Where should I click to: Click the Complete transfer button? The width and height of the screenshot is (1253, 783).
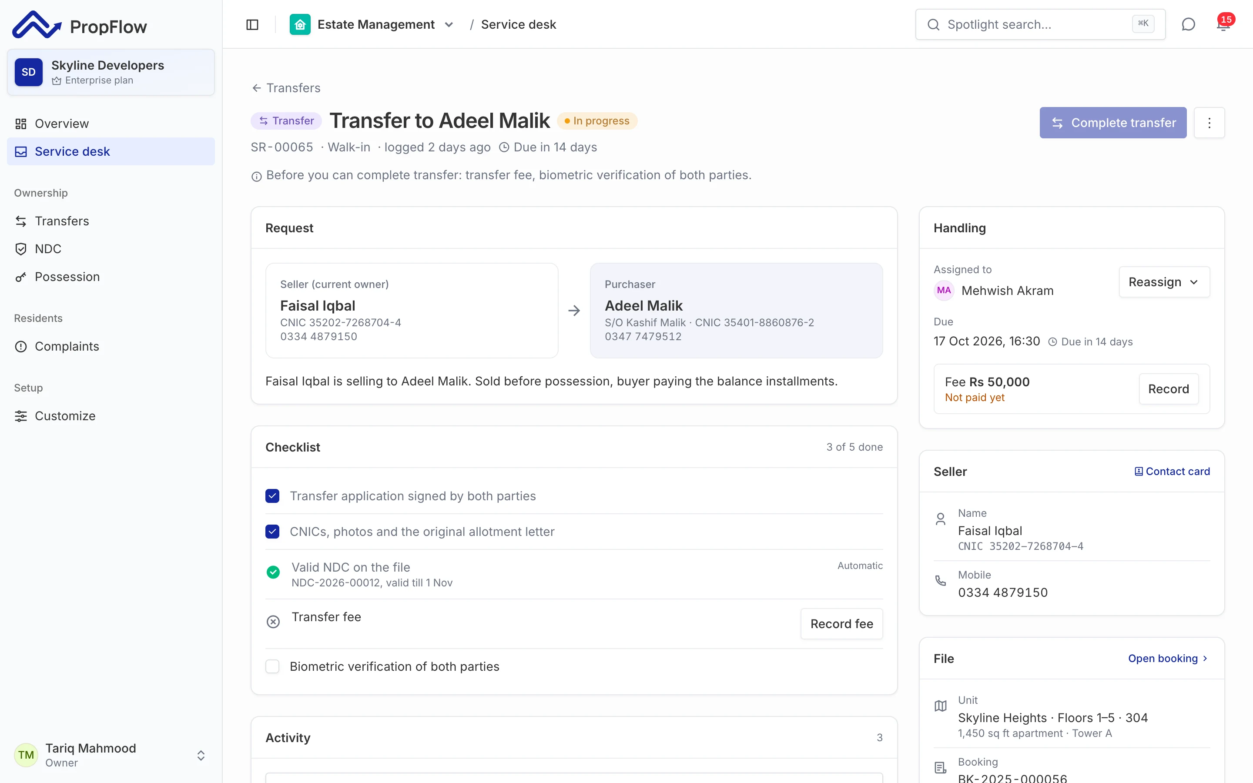tap(1112, 123)
